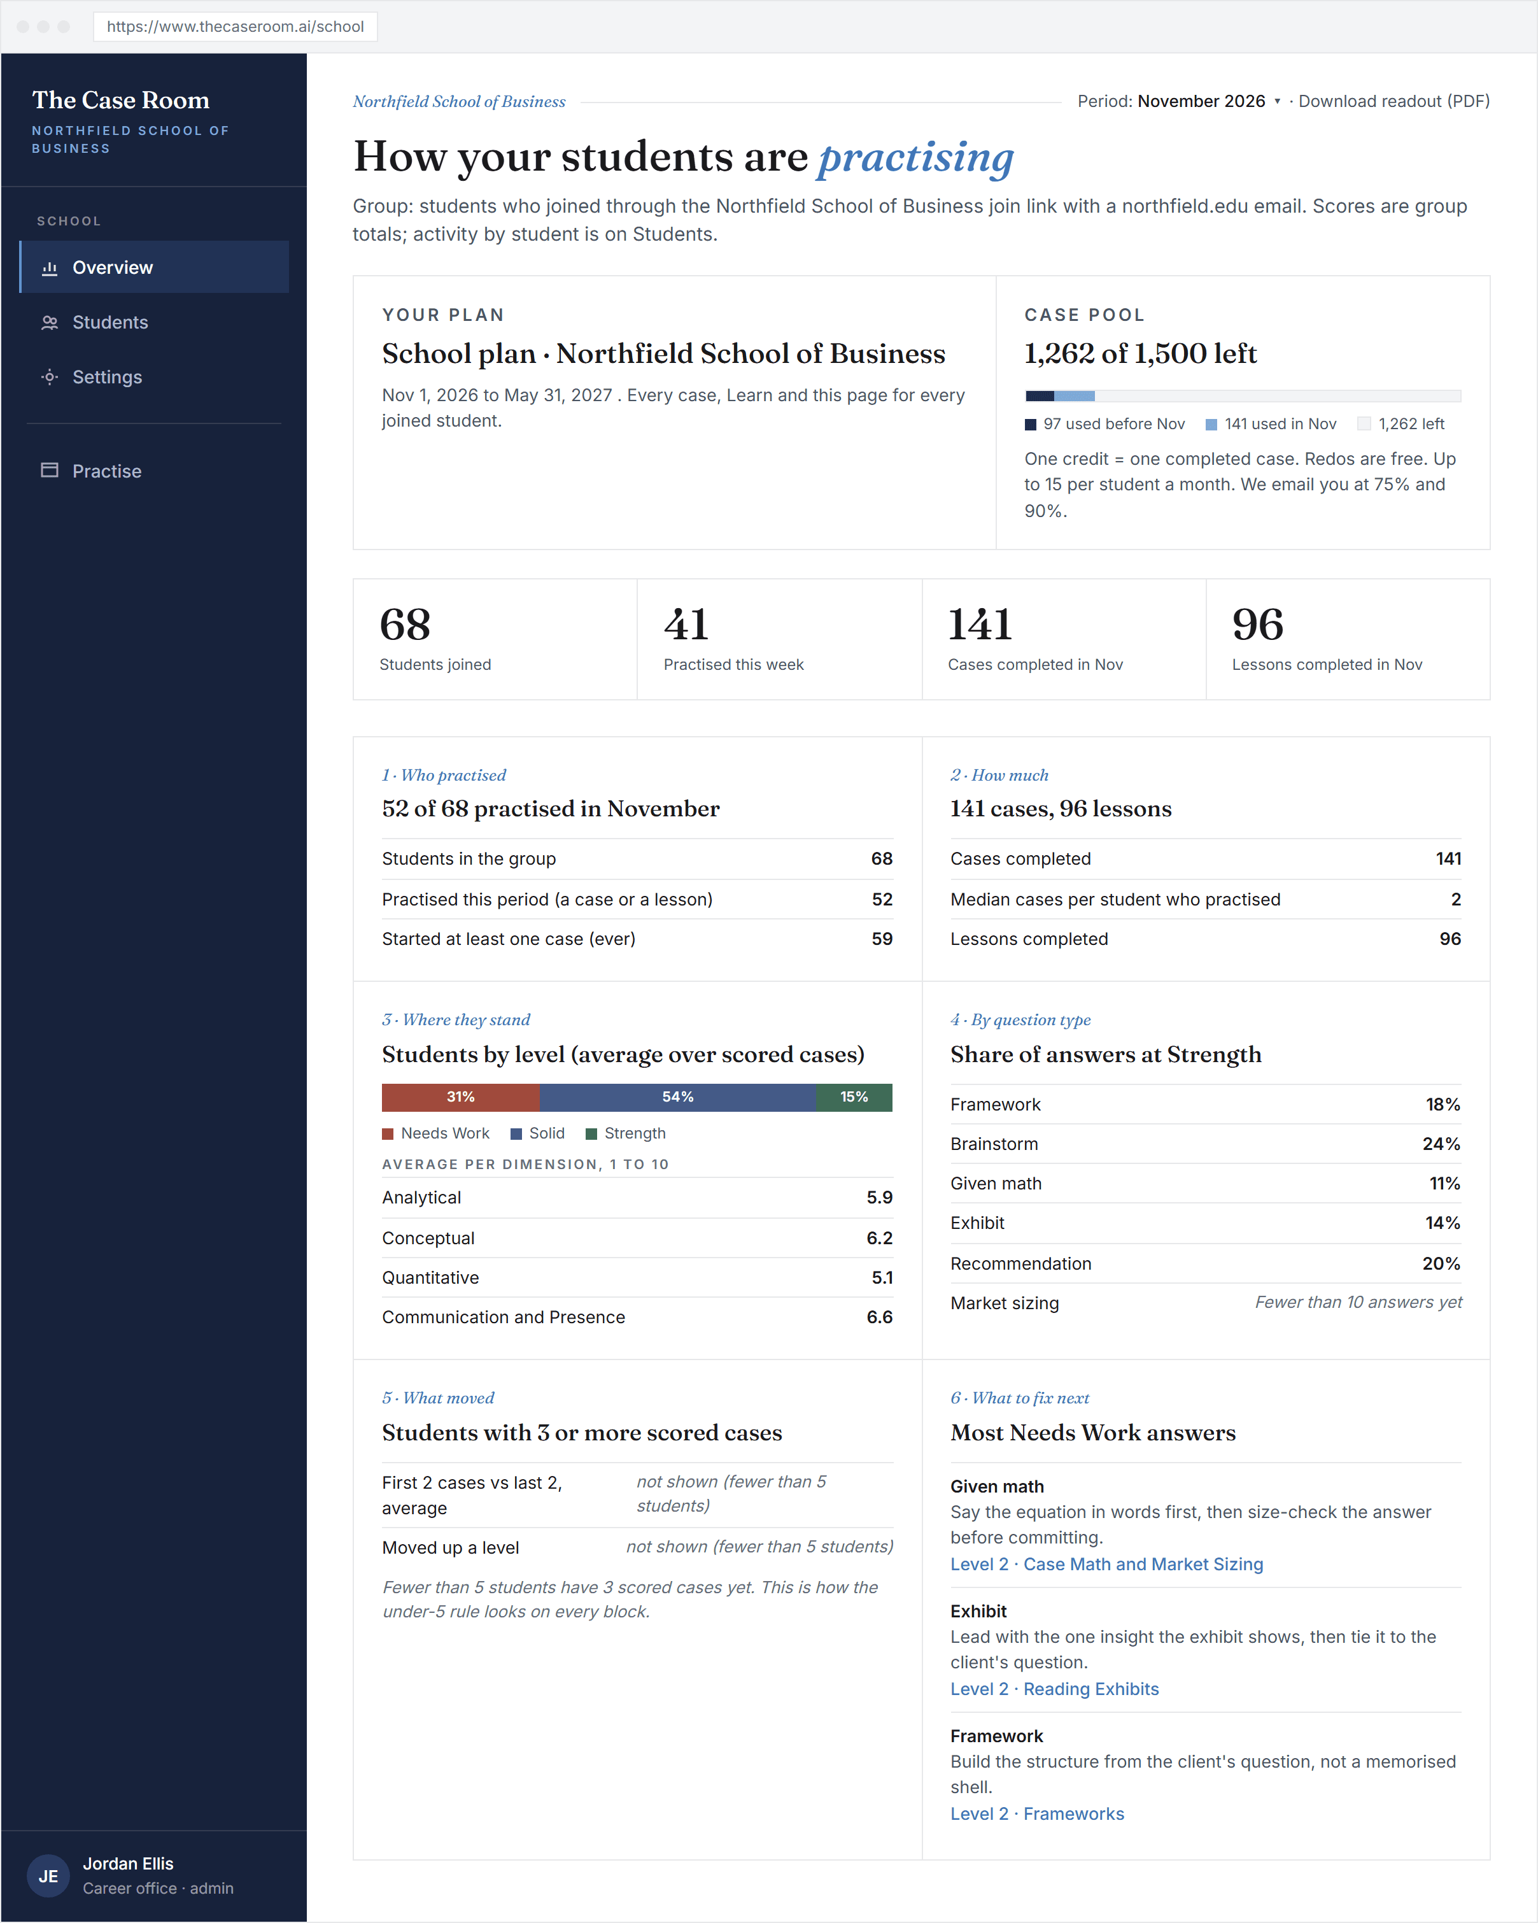Click the Quantitative 5.1 dimension row

pos(637,1277)
